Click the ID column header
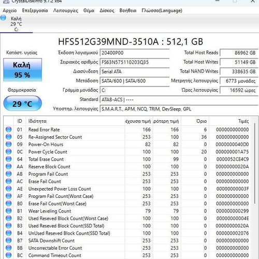 pyautogui.click(x=20, y=121)
